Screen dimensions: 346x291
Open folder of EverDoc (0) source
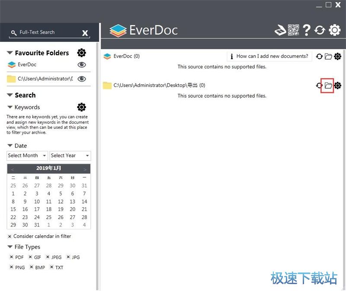coord(328,57)
